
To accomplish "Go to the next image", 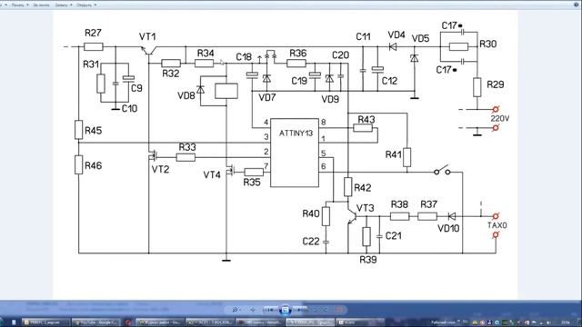I will click(x=299, y=310).
